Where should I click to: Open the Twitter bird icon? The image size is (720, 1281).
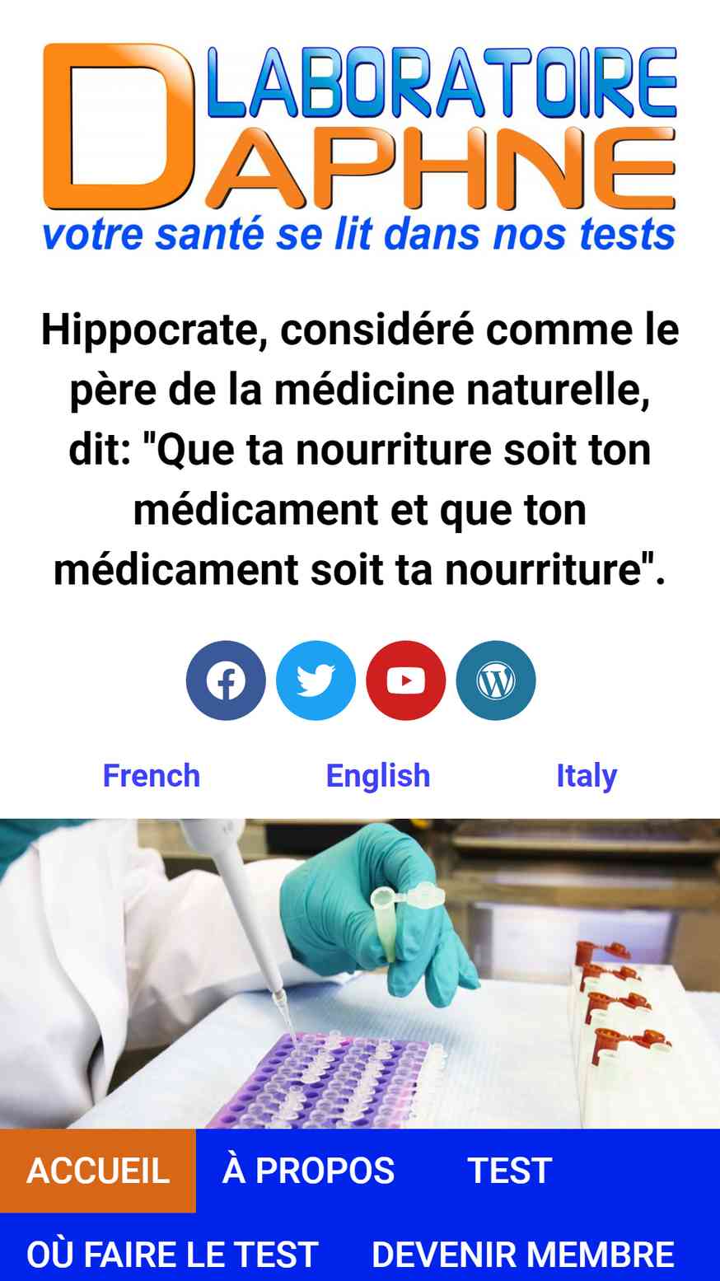tap(316, 680)
